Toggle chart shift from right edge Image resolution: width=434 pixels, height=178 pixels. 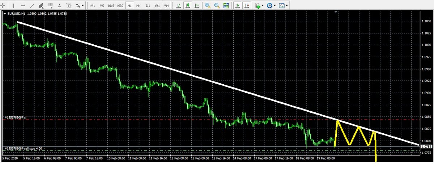coord(247,6)
